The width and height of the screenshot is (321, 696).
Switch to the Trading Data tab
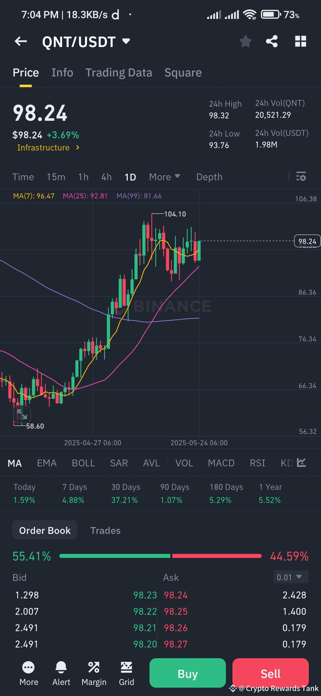pyautogui.click(x=119, y=73)
